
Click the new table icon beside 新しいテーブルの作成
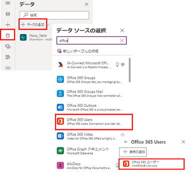pyautogui.click(x=59, y=51)
